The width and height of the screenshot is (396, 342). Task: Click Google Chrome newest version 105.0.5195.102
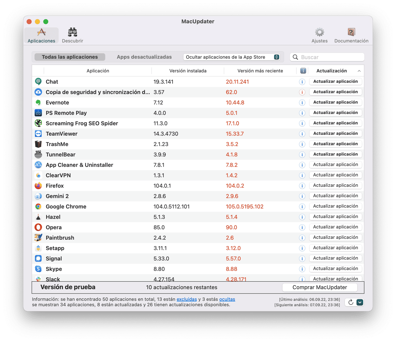point(245,207)
